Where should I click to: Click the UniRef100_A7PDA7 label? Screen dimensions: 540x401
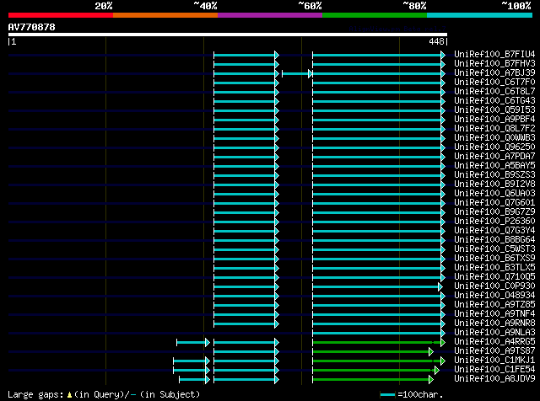point(494,157)
